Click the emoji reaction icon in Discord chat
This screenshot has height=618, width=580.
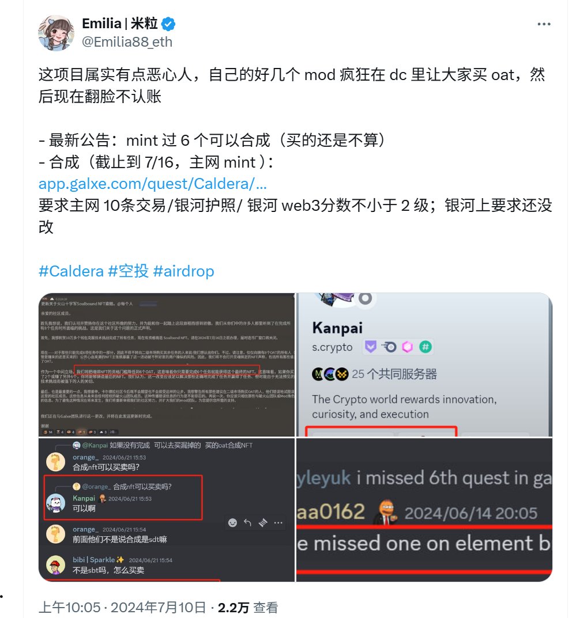pyautogui.click(x=232, y=522)
